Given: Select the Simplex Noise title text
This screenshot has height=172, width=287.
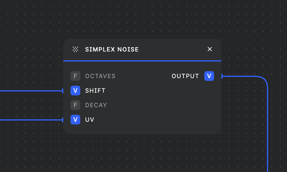Looking at the screenshot, I should 112,49.
